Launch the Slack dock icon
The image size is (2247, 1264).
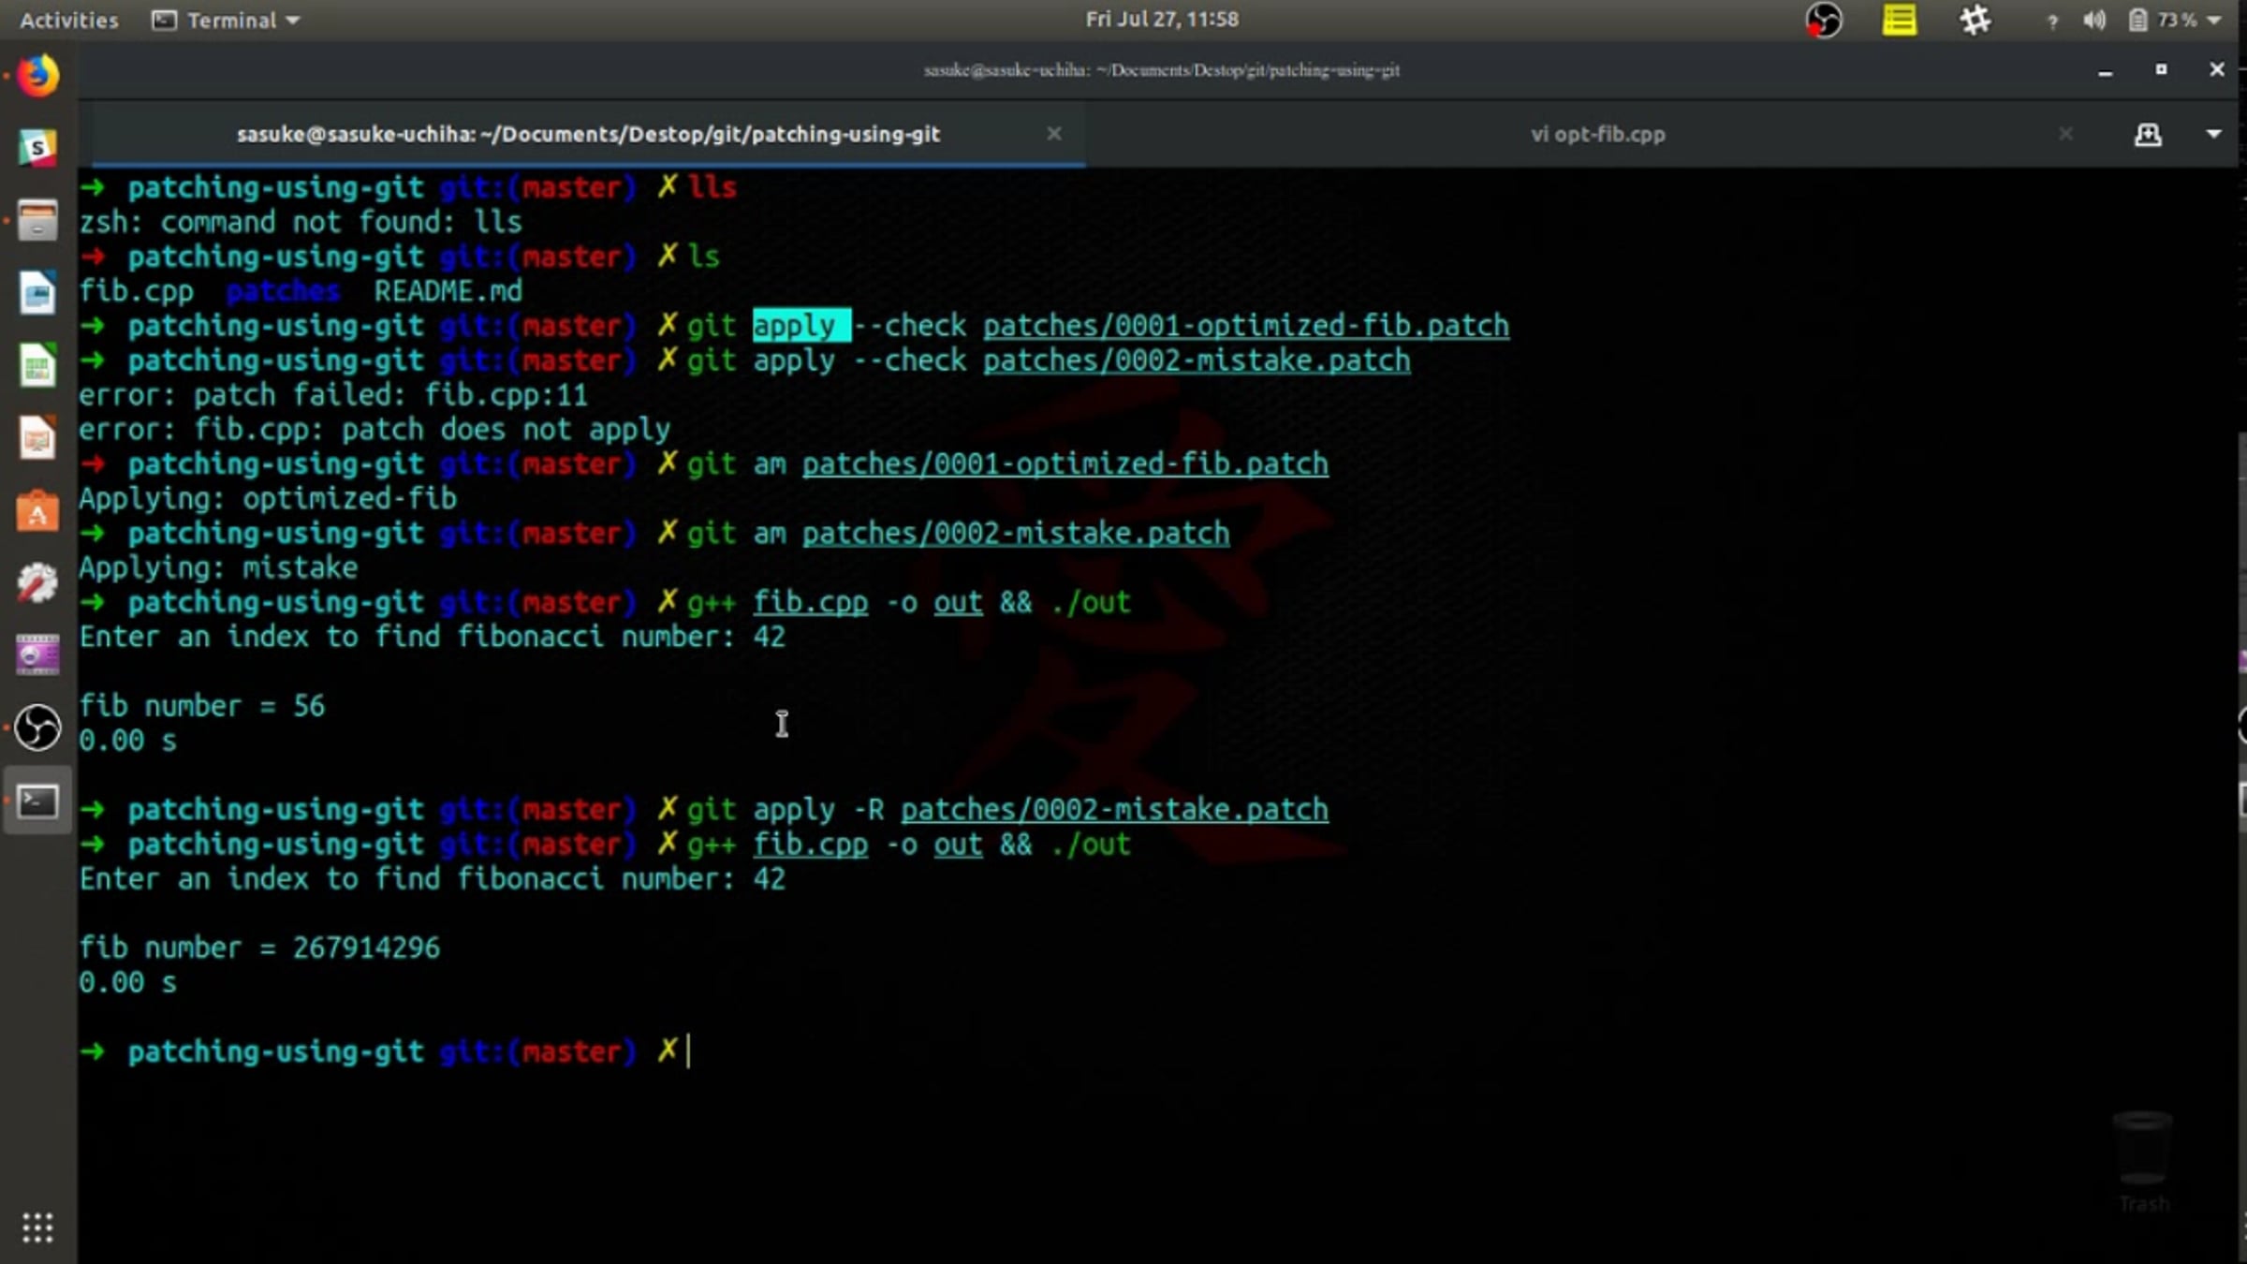click(37, 148)
